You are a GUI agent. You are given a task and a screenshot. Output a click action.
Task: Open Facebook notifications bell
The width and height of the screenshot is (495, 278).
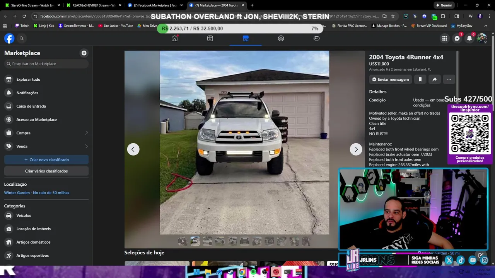tap(469, 38)
